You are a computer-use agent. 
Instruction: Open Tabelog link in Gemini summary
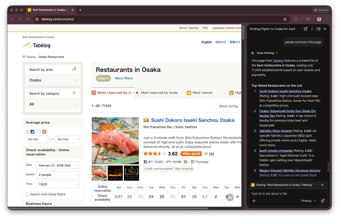[x=278, y=61]
